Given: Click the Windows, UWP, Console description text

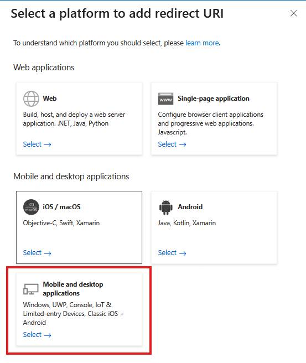Looking at the screenshot, I should point(74,314).
